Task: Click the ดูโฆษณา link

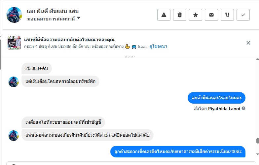Action: (x=158, y=47)
